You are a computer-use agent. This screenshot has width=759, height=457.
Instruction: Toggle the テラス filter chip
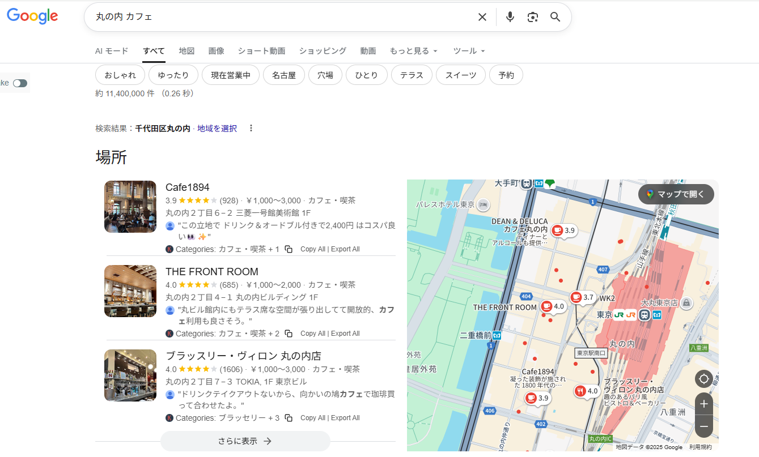coord(412,75)
